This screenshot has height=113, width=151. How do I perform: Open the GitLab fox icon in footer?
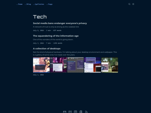pyautogui.click(x=70, y=112)
